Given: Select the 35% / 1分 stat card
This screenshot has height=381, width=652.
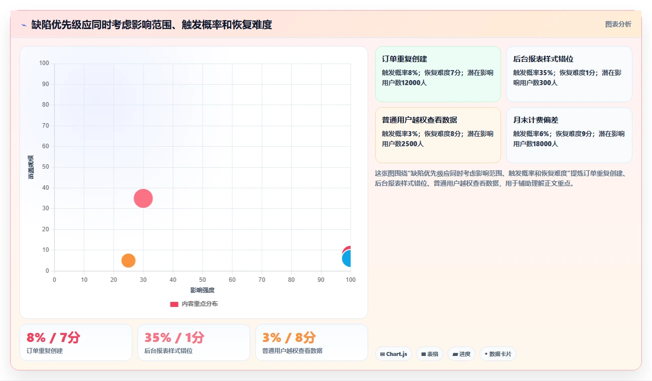Looking at the screenshot, I should point(194,342).
